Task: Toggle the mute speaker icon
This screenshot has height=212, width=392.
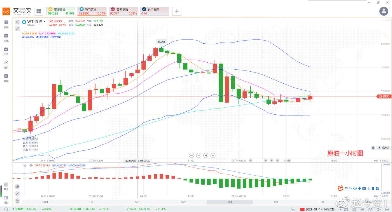Action: click(x=379, y=209)
